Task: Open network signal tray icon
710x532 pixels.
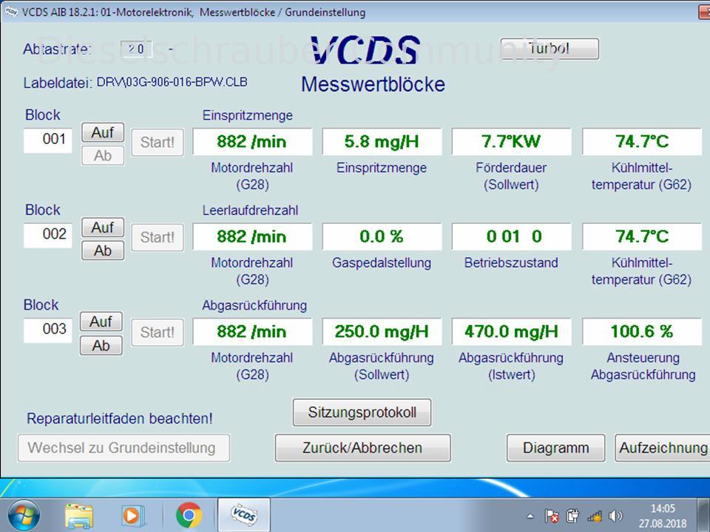Action: [595, 516]
